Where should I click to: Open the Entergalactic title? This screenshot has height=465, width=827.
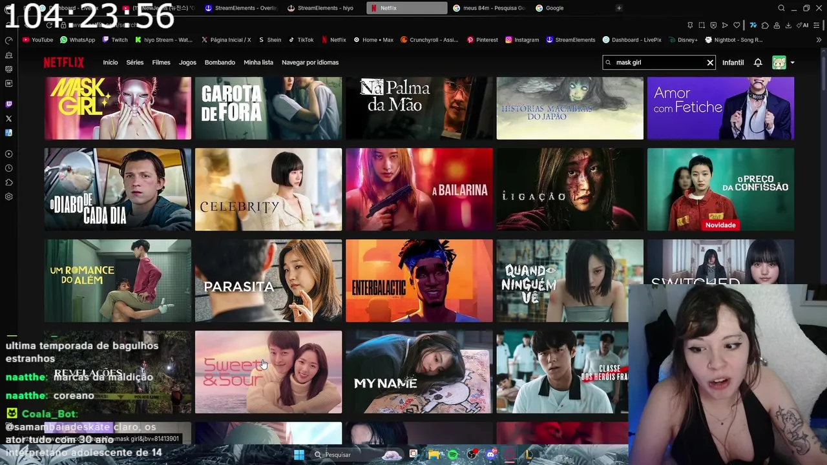[x=419, y=281]
